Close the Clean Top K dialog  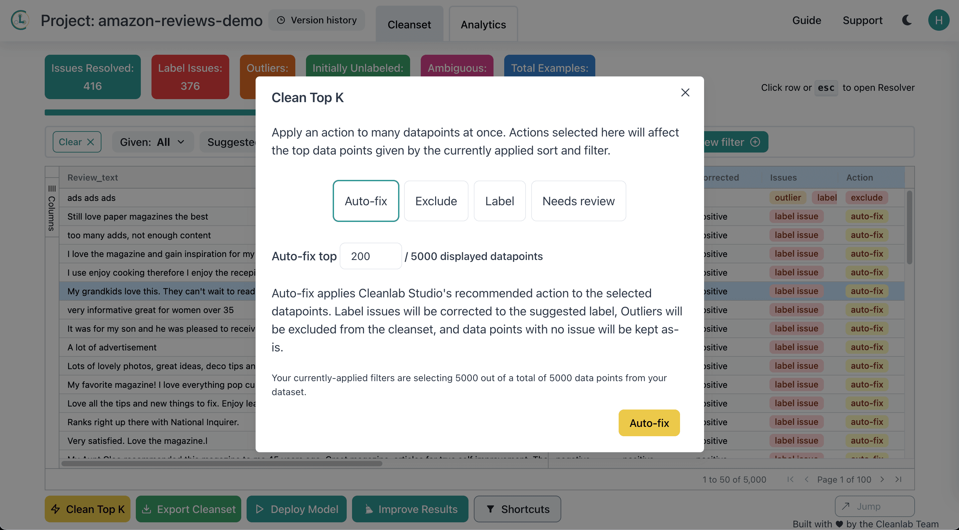click(x=685, y=92)
